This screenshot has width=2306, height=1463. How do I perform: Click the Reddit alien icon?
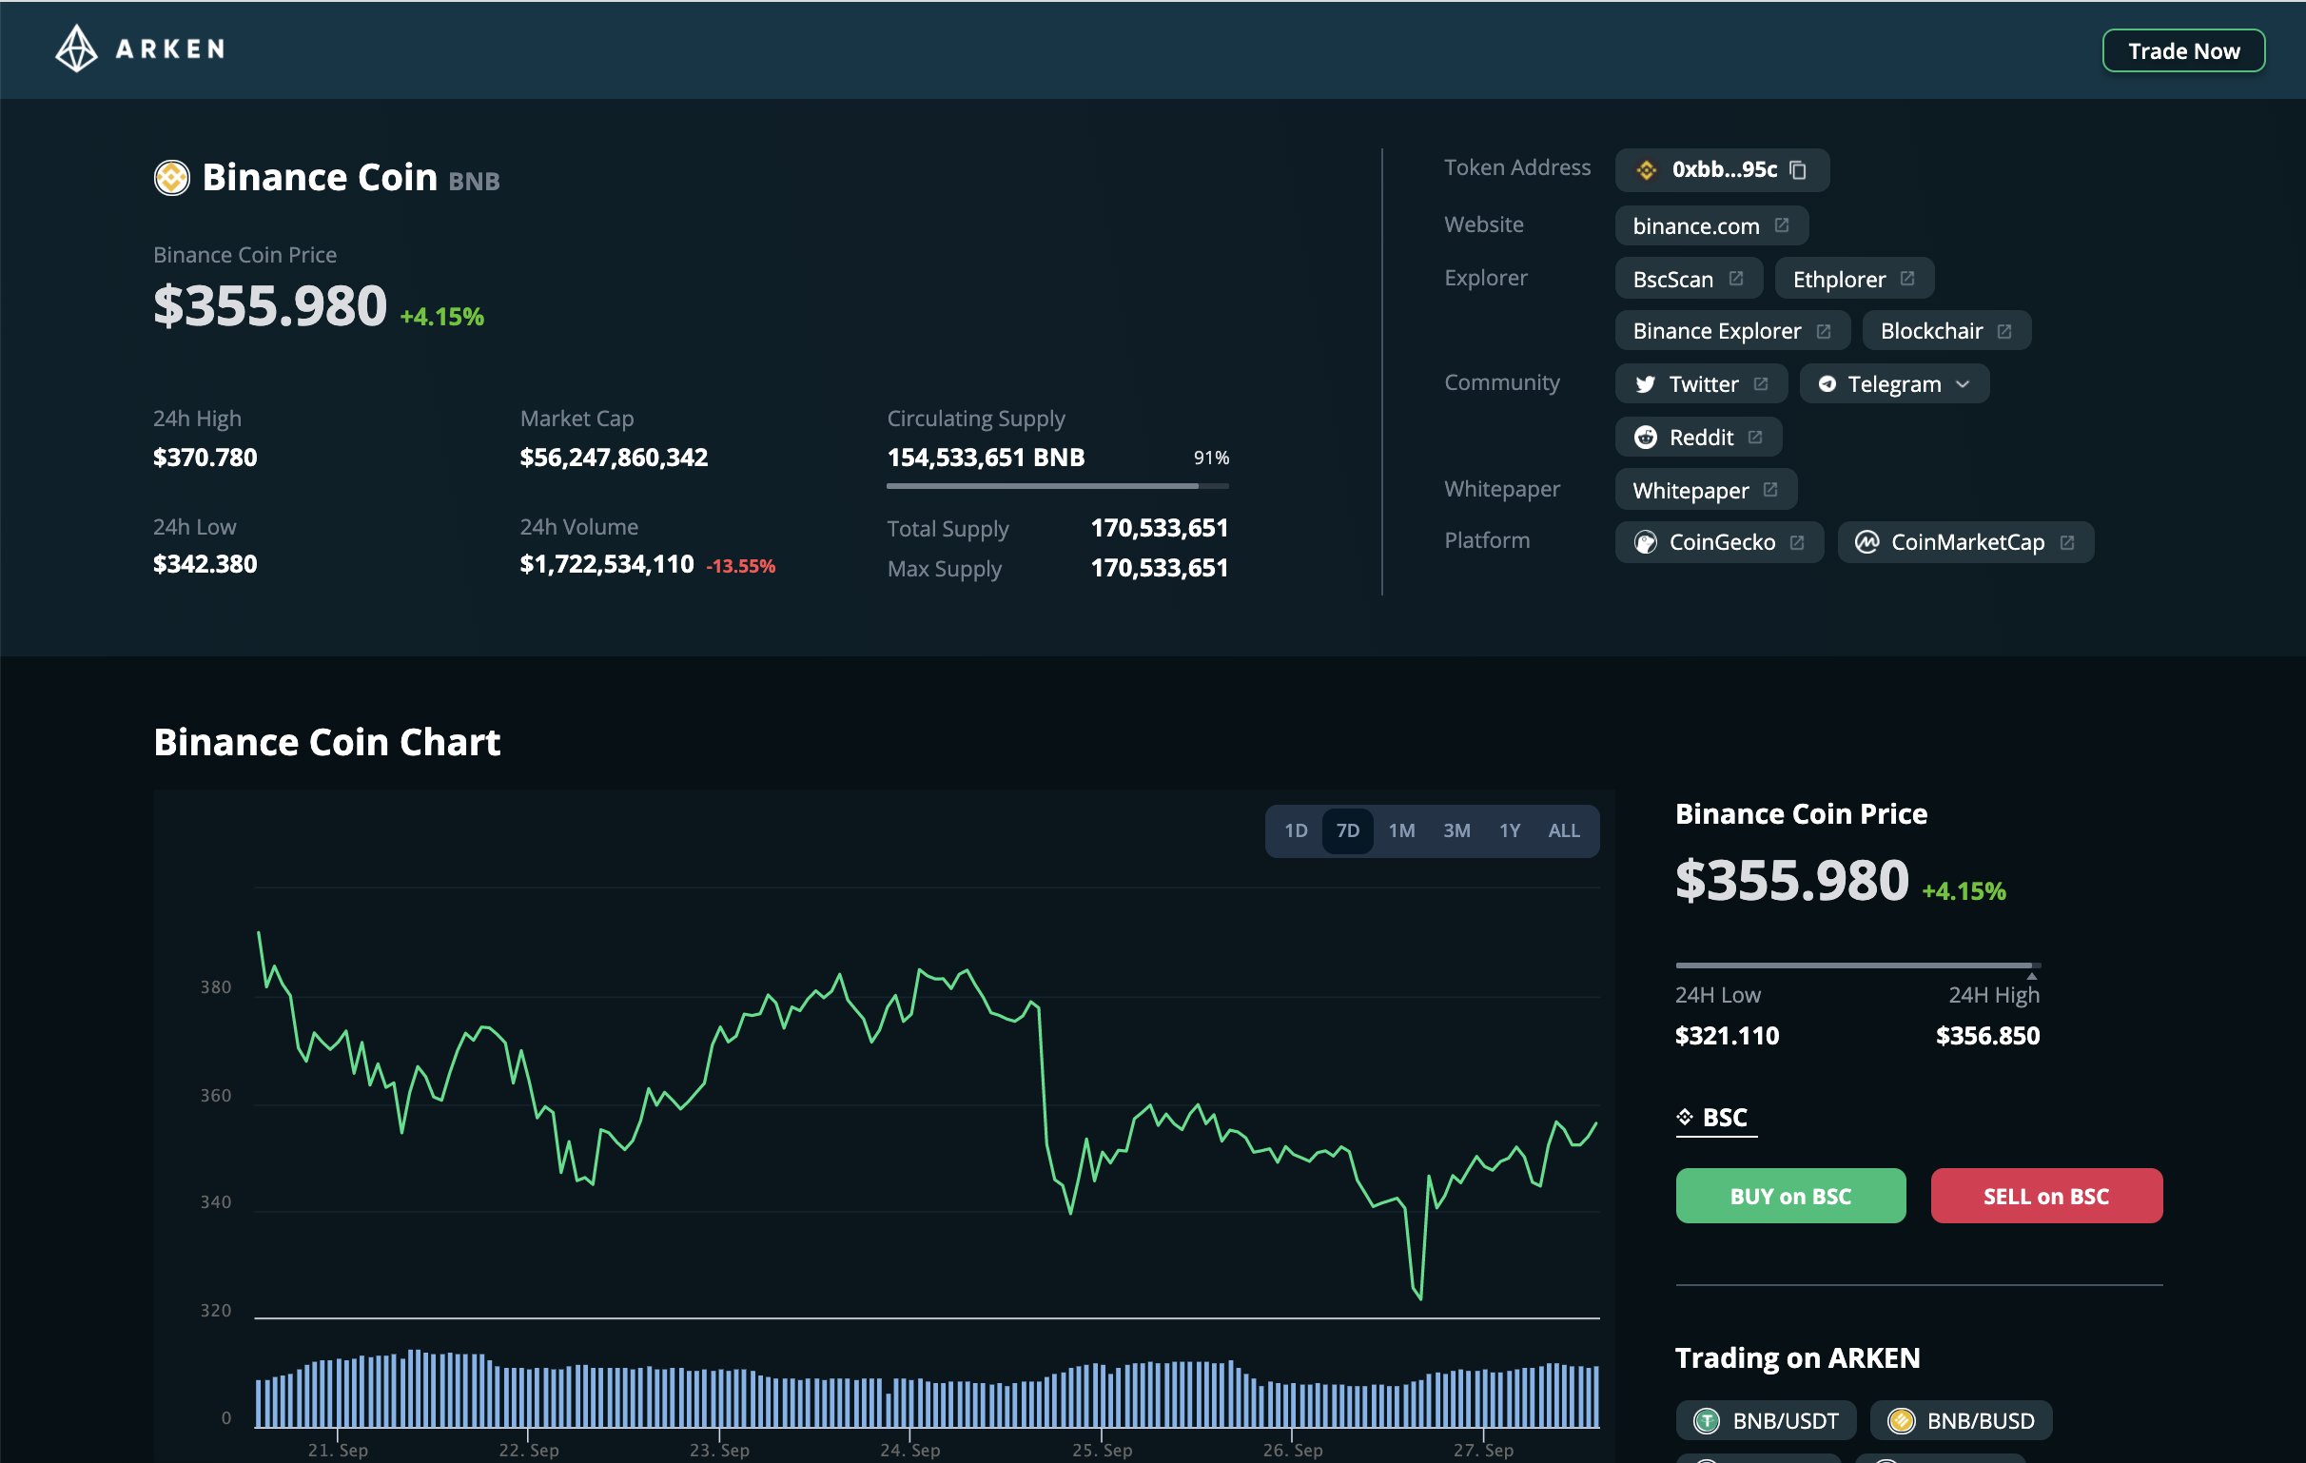click(x=1645, y=438)
